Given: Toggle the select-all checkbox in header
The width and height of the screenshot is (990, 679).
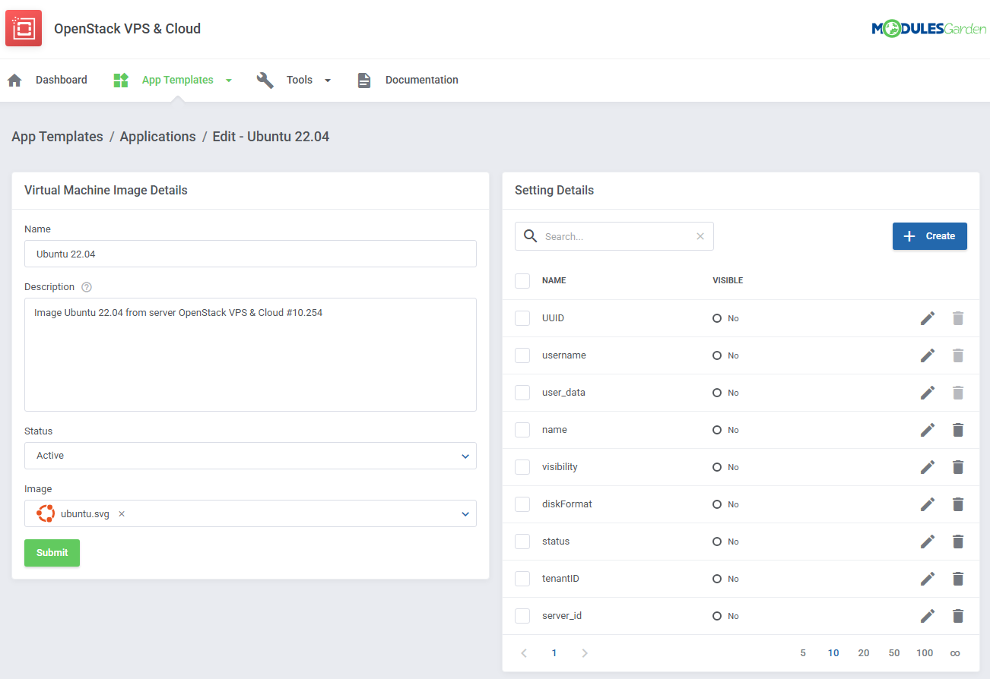Looking at the screenshot, I should (x=522, y=281).
